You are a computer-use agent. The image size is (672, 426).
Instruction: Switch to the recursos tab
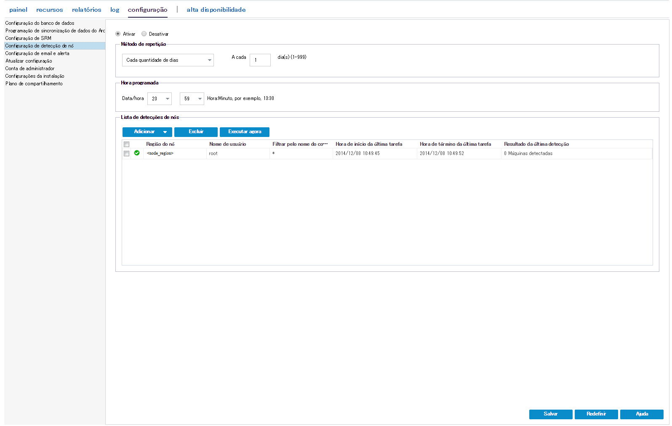tap(50, 10)
